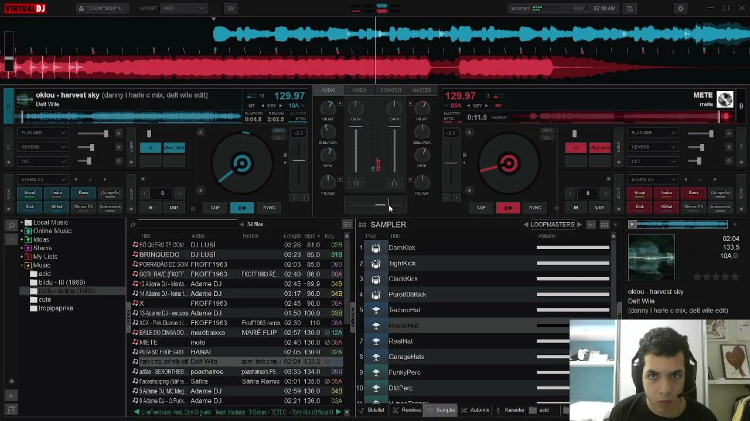This screenshot has height=421, width=750.
Task: Click the search magnifier icon
Action: point(133,225)
